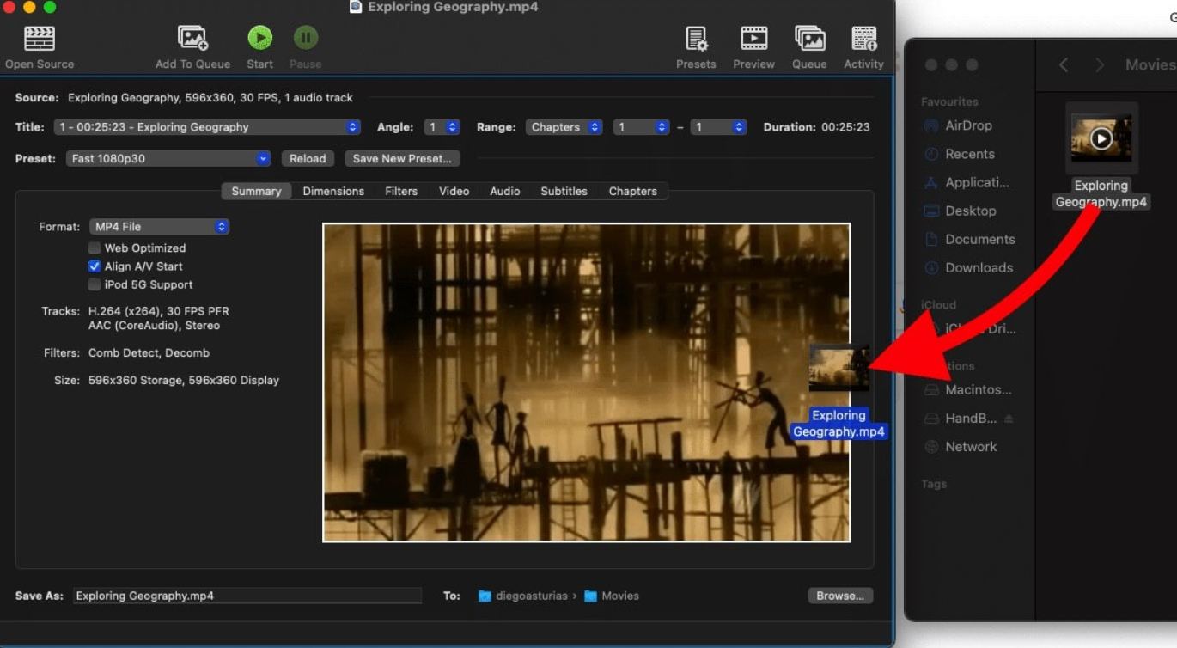
Task: Show the Queue window icon
Action: 808,39
